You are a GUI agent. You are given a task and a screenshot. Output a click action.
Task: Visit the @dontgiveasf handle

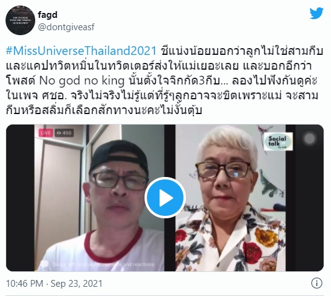[66, 27]
